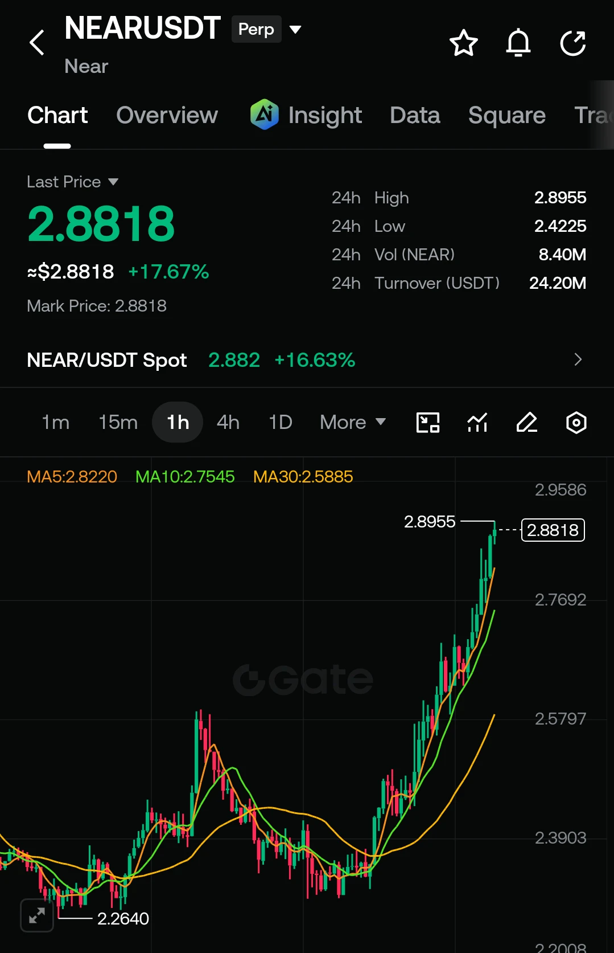Image resolution: width=614 pixels, height=953 pixels.
Task: Switch to the partially visible Trade tab
Action: (594, 116)
